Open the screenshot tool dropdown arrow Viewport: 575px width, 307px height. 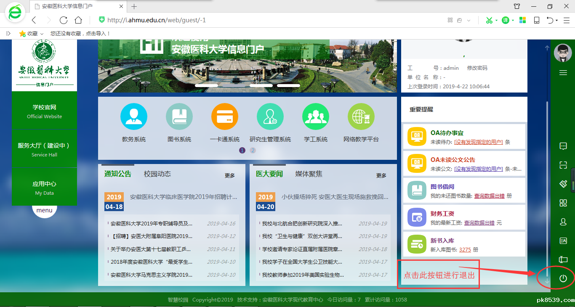pos(496,20)
